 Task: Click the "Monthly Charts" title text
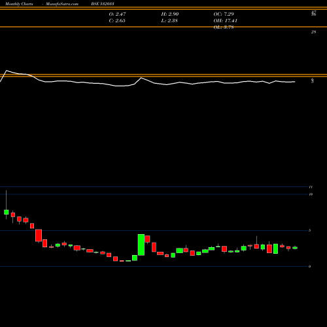coord(19,4)
